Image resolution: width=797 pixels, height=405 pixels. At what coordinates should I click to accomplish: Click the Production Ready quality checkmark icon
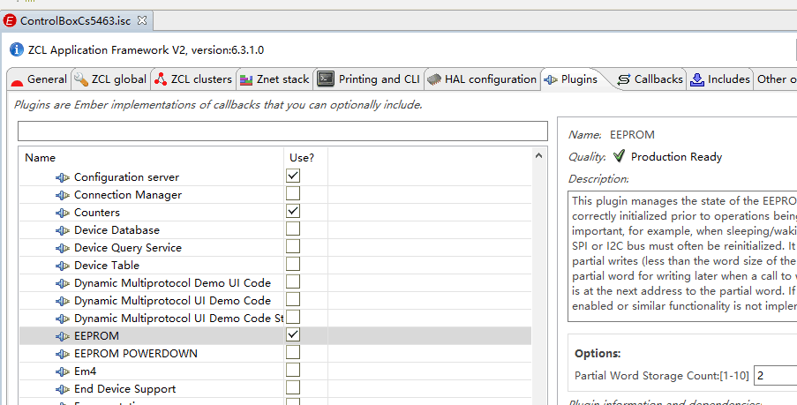[x=619, y=156]
